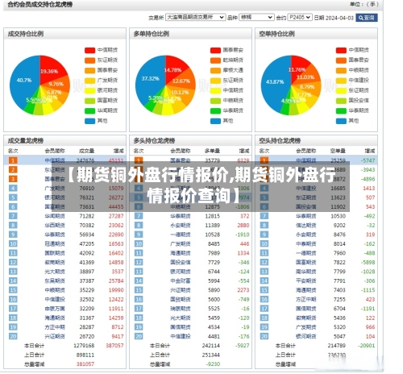Click rank 20 badge in 多头持仓龙虎榜

pos(139,336)
